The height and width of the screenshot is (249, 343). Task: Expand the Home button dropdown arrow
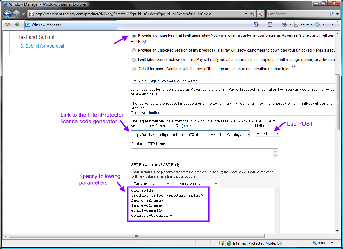(x=263, y=24)
